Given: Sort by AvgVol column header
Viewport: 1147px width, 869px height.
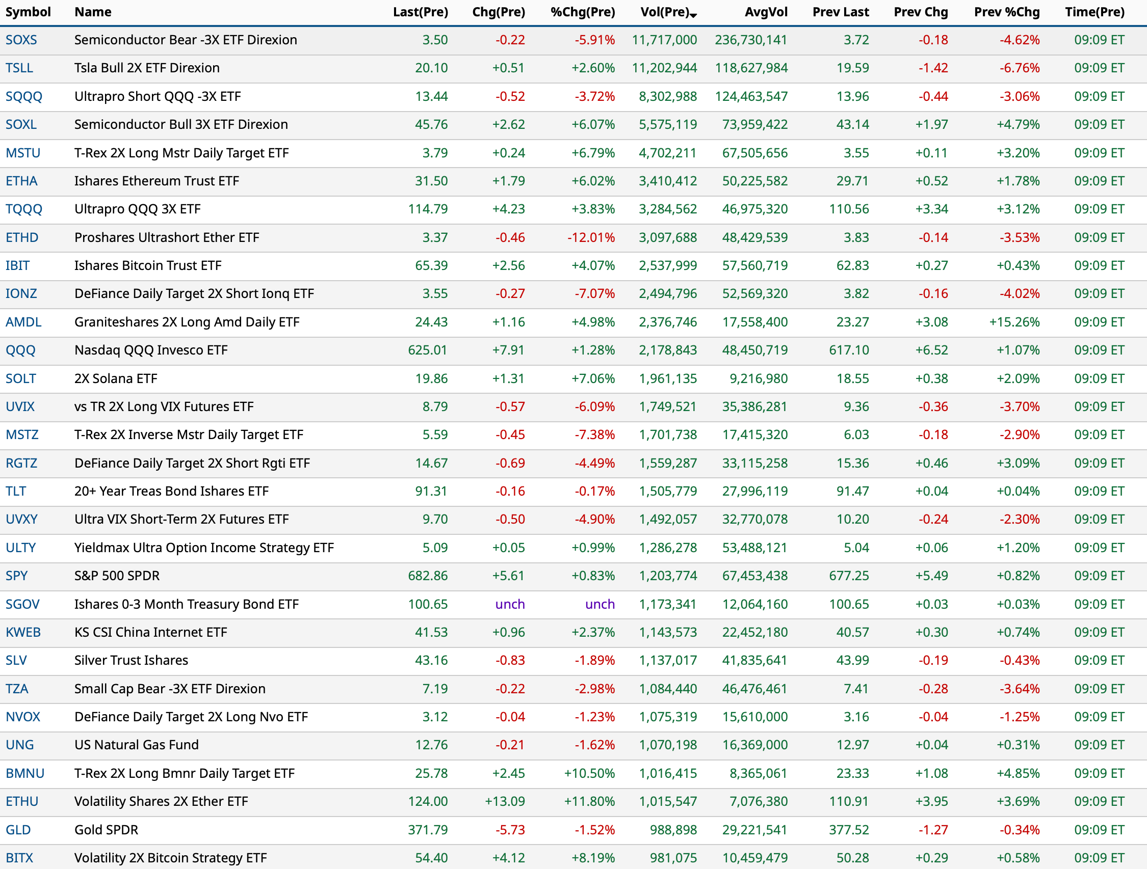Looking at the screenshot, I should click(x=765, y=12).
